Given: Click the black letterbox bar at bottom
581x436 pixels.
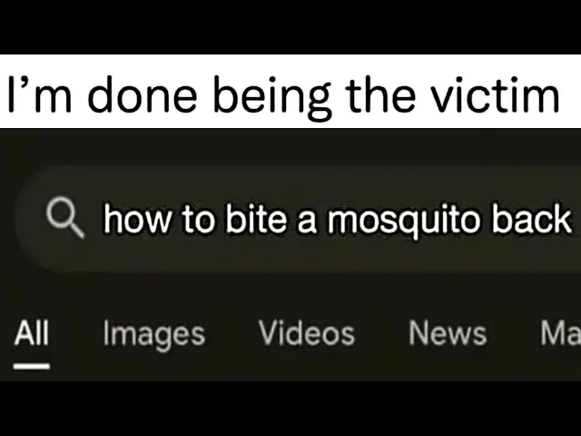Looking at the screenshot, I should pyautogui.click(x=290, y=409).
